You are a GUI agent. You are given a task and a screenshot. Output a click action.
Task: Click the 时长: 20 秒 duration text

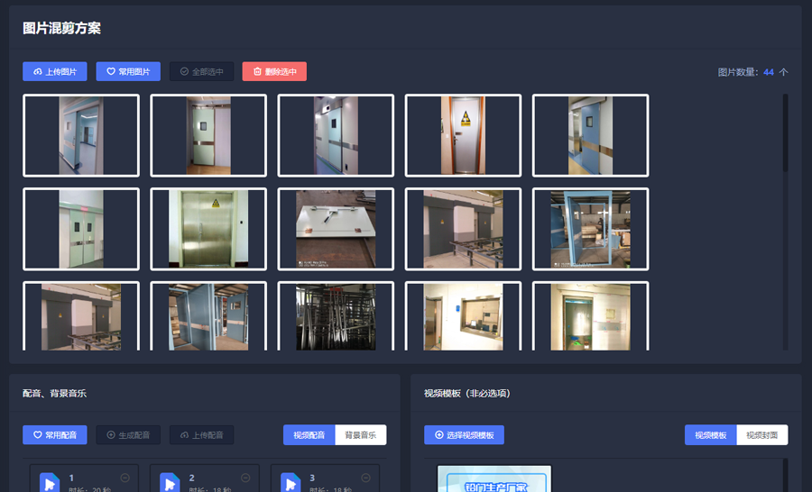point(89,489)
